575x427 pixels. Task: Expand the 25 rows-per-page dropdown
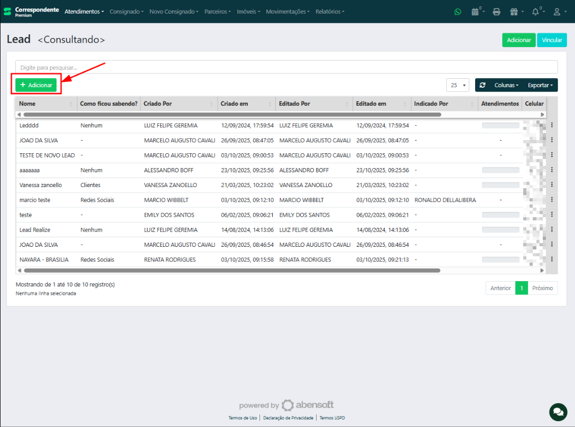[x=458, y=85]
